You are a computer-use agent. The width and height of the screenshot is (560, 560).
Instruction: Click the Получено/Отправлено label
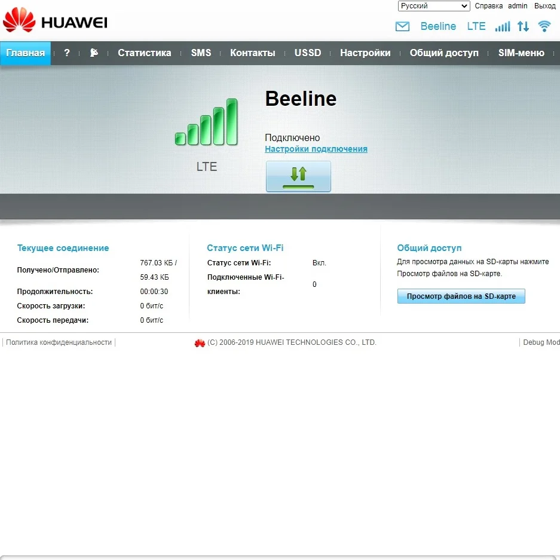click(58, 270)
